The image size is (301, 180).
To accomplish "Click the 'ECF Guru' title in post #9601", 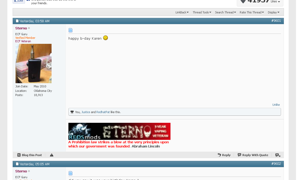I will (21, 34).
